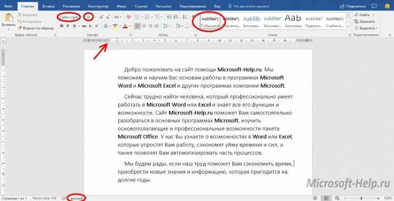Click the 100% zoom level indicator

[388, 198]
